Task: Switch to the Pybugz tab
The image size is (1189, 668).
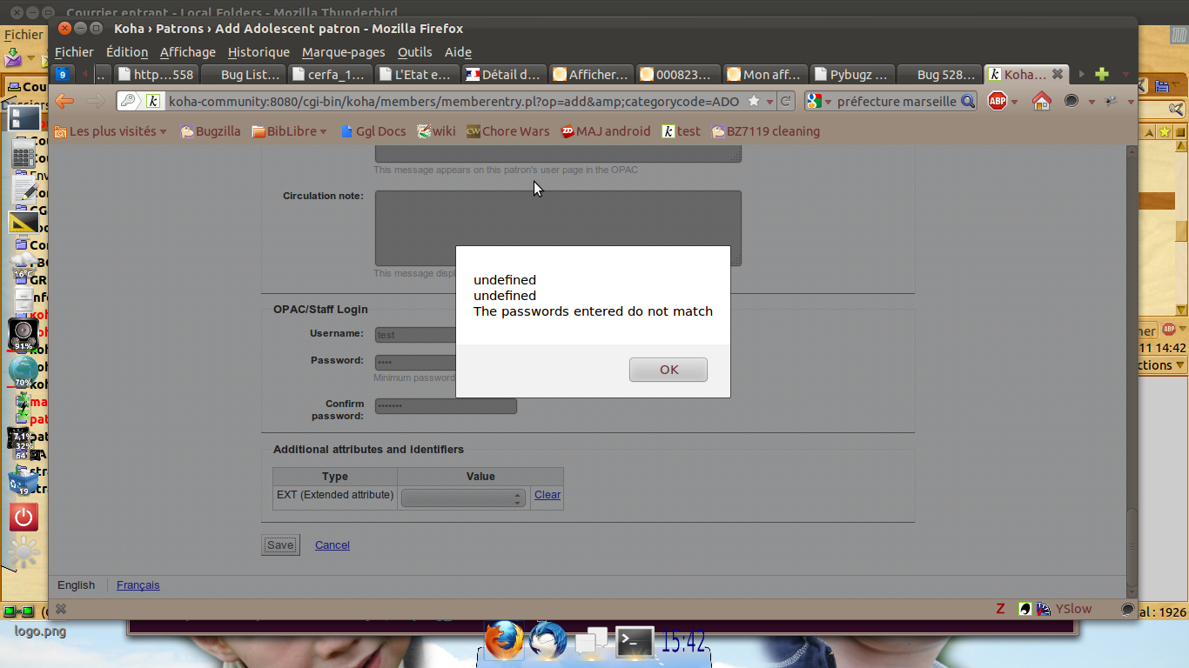Action: (851, 75)
